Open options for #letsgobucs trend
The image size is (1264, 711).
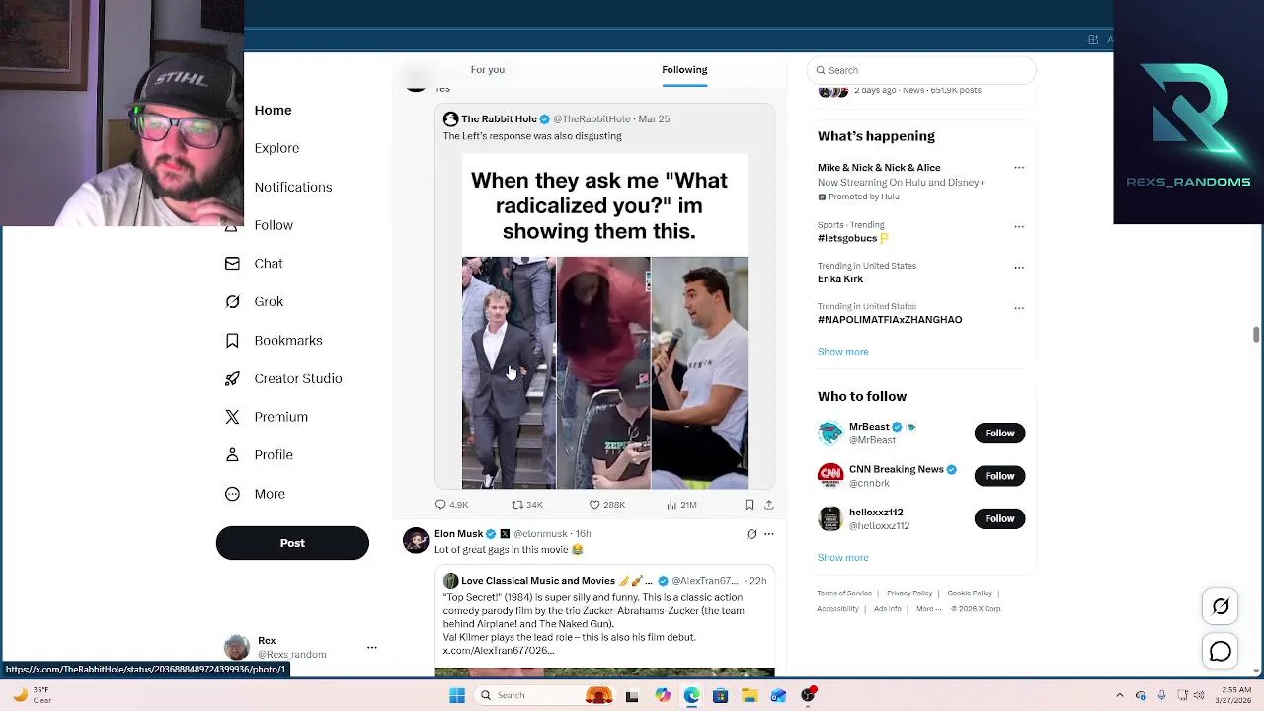coord(1019,226)
